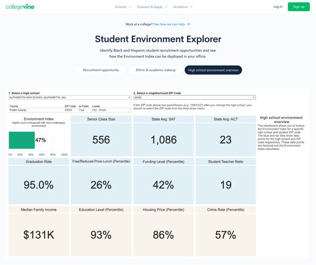
Task: Follow the See how we can help link
Action: coord(169,24)
